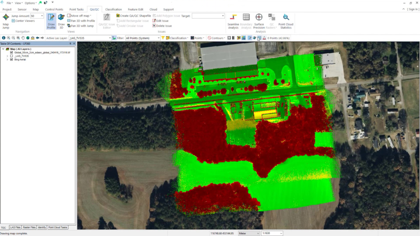Open Point Cloud Statistics
The height and width of the screenshot is (236, 420).
(x=285, y=20)
